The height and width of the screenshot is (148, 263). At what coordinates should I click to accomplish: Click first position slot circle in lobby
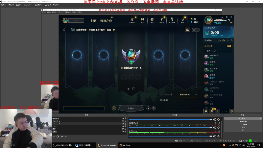click(77, 55)
